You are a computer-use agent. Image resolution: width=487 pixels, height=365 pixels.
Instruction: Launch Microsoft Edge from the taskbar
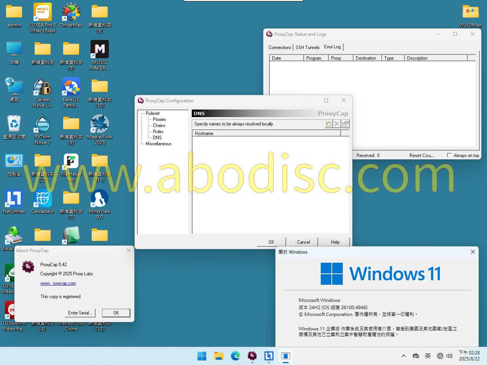coord(236,356)
